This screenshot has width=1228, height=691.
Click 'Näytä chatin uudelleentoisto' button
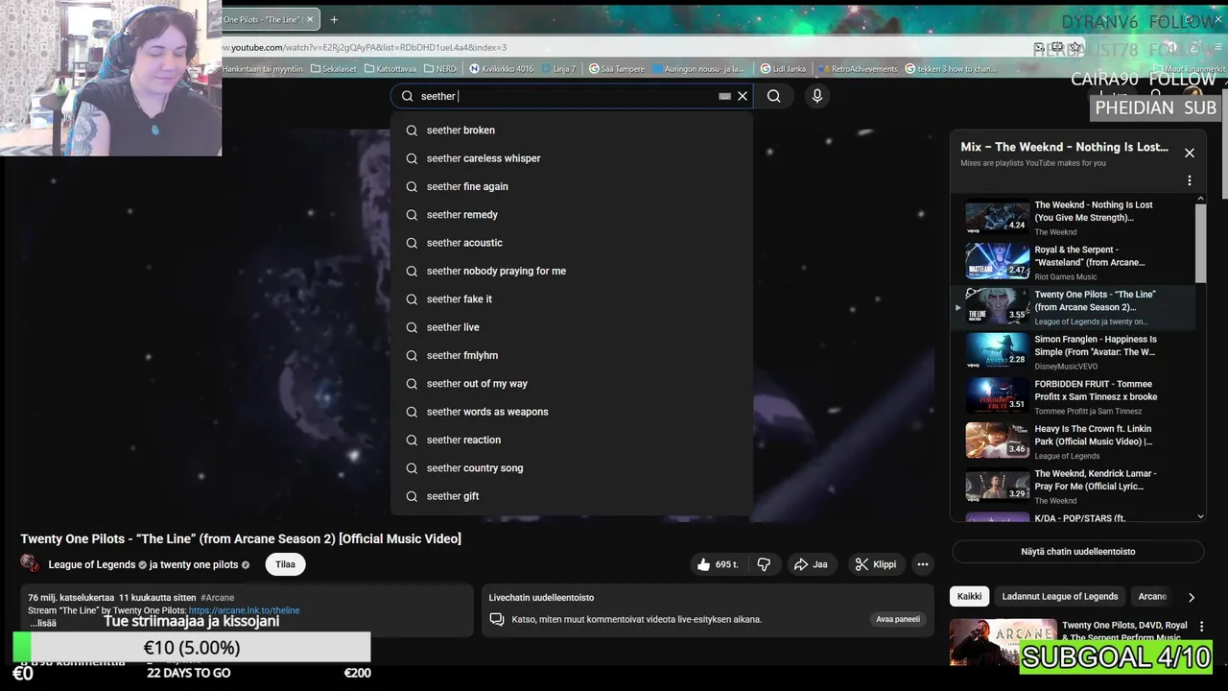(1077, 552)
